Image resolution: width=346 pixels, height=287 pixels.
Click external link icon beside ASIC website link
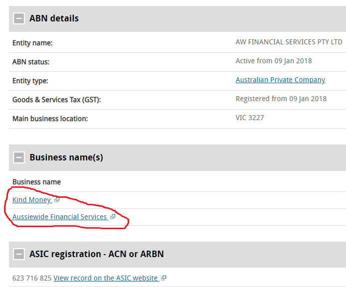[x=164, y=278]
